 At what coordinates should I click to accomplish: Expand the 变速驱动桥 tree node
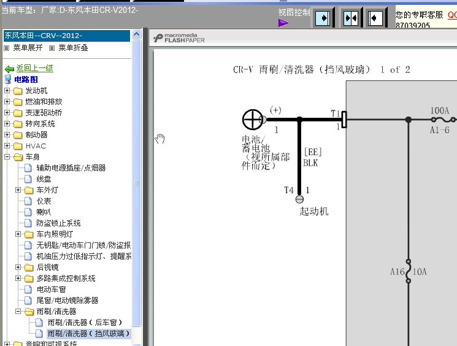pos(7,113)
